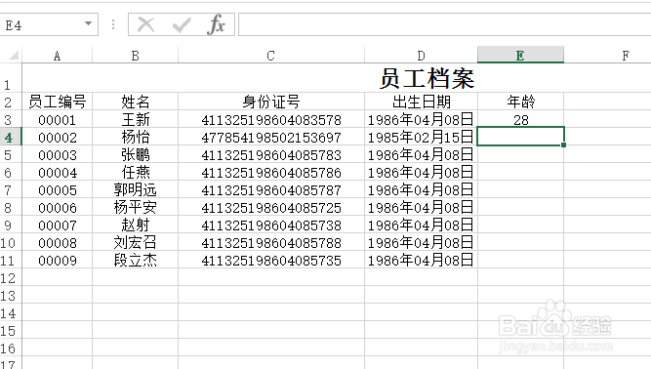Click ID number cell 411325198604085735
651x369 pixels.
tap(271, 260)
